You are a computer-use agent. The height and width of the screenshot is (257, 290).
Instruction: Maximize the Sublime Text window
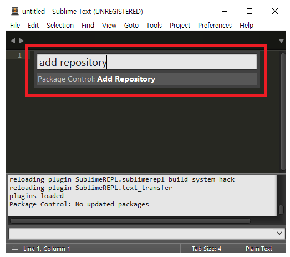250,11
